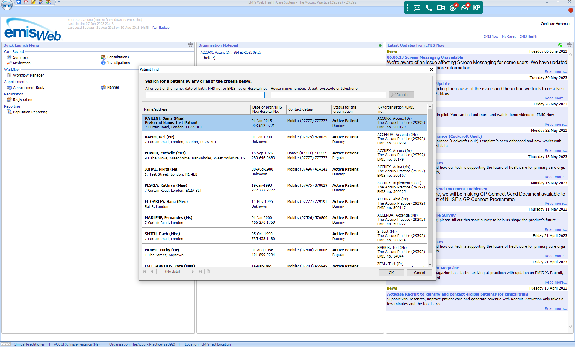The height and width of the screenshot is (347, 575).
Task: Click the KP user initials button
Action: [477, 8]
